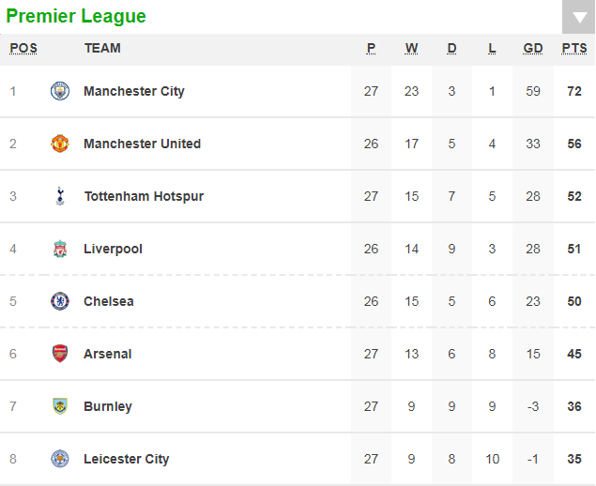Click the D draws column header
Screen dimensions: 596x486
point(451,49)
